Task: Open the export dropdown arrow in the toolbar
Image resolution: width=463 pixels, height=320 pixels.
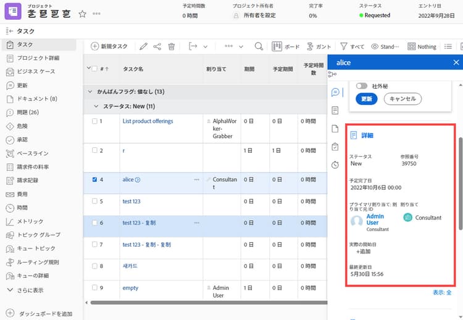Action: coord(205,47)
